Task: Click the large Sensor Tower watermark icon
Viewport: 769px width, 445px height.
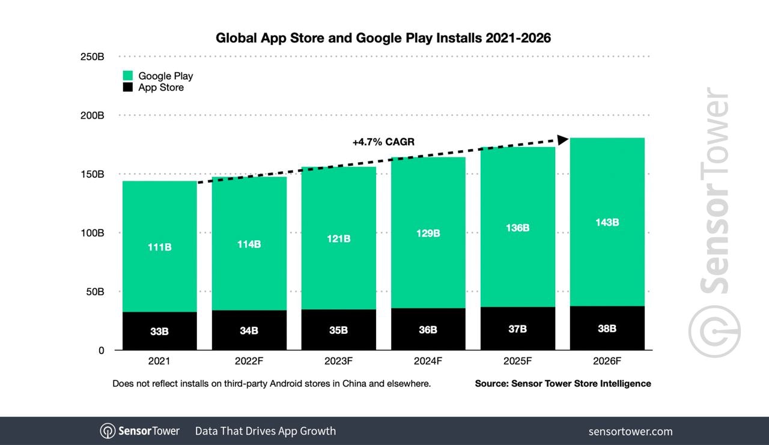Action: point(714,332)
